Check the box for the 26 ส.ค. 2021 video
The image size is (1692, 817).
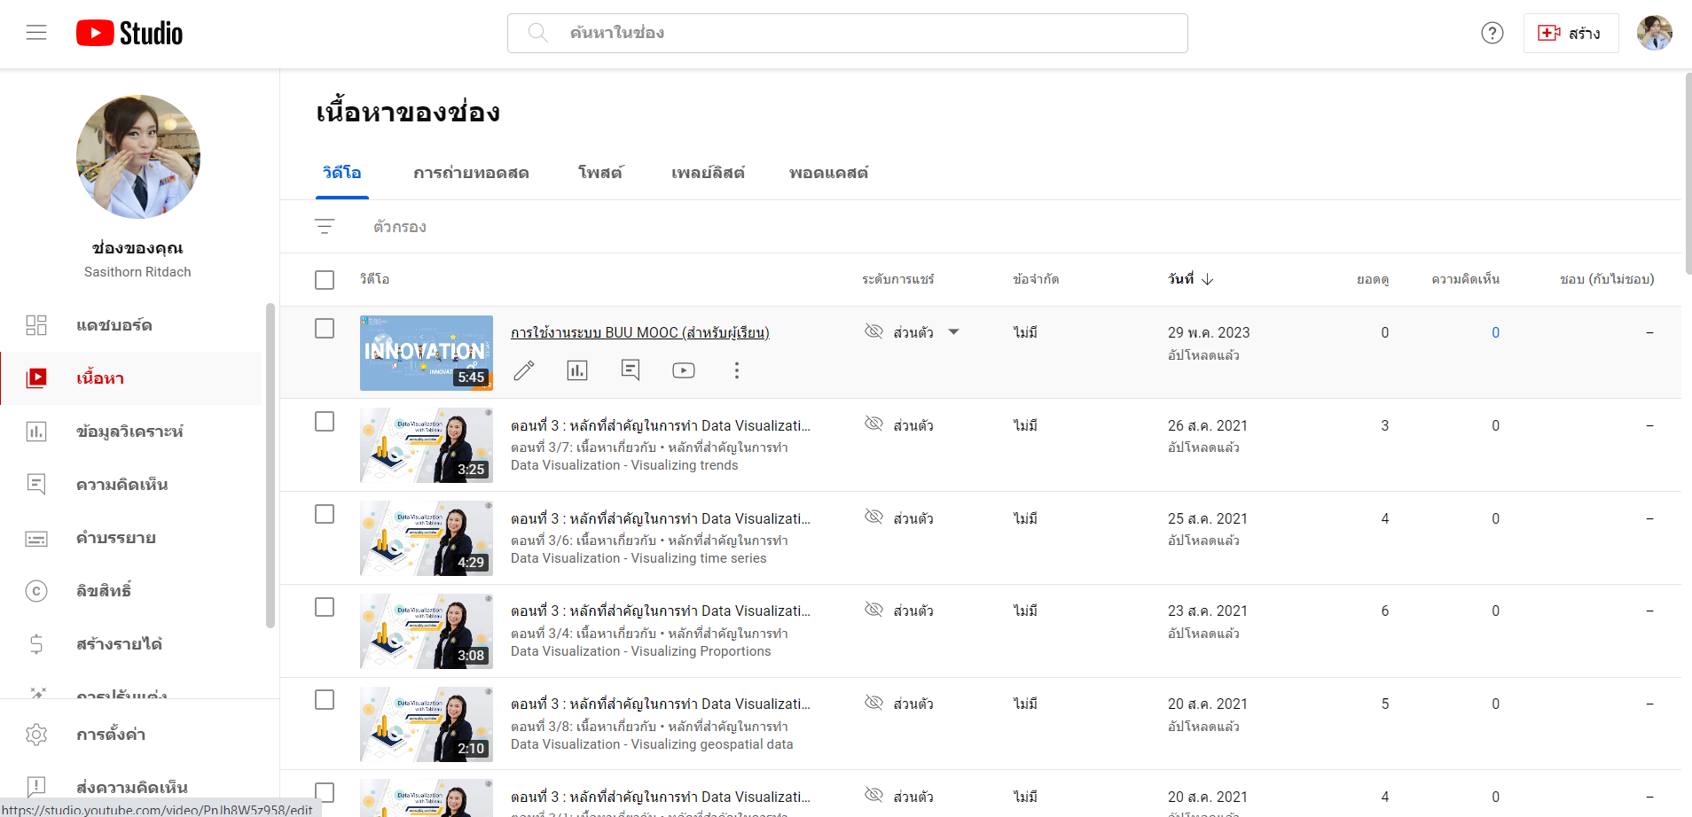(x=325, y=422)
